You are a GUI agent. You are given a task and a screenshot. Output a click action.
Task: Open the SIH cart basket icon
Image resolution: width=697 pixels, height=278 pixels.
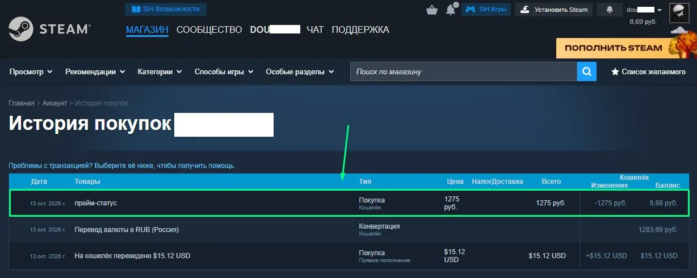coord(431,10)
